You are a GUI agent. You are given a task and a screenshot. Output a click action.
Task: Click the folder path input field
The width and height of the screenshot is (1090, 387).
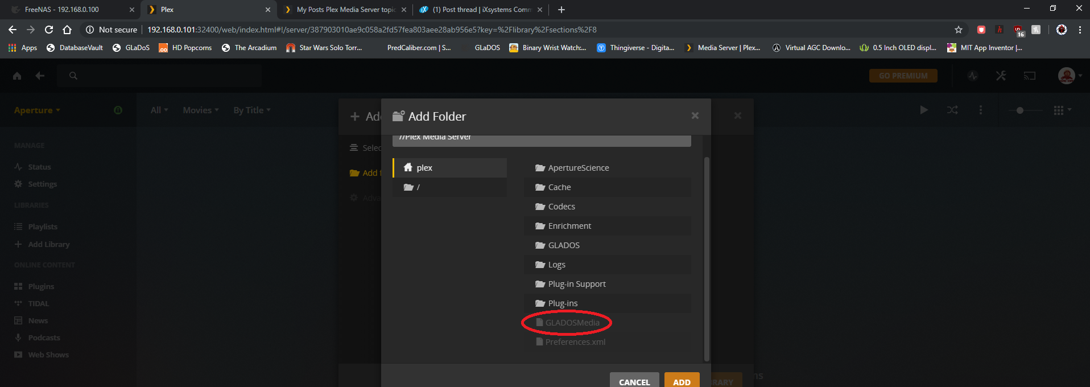(542, 140)
